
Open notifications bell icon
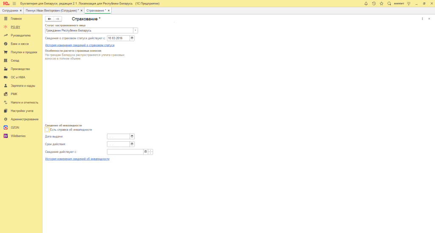(366, 3)
